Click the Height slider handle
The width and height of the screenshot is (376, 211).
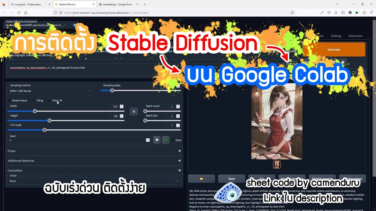(x=50, y=120)
